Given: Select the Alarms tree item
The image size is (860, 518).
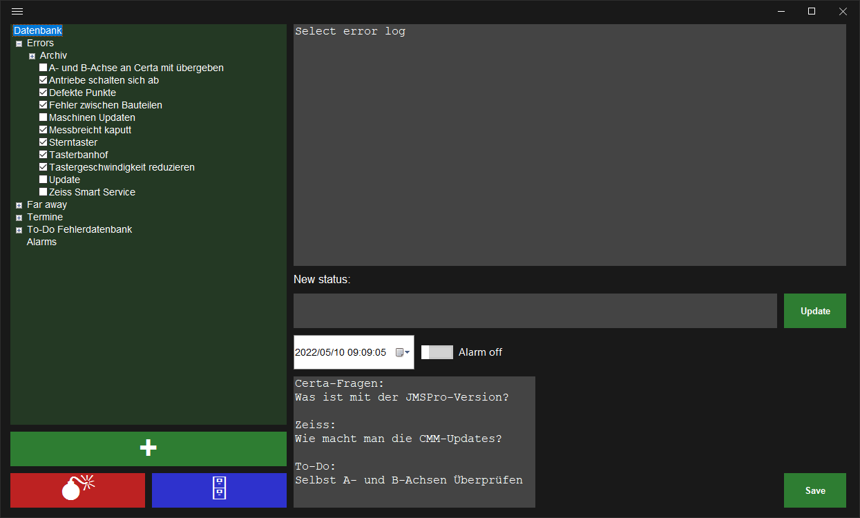Looking at the screenshot, I should click(x=41, y=242).
